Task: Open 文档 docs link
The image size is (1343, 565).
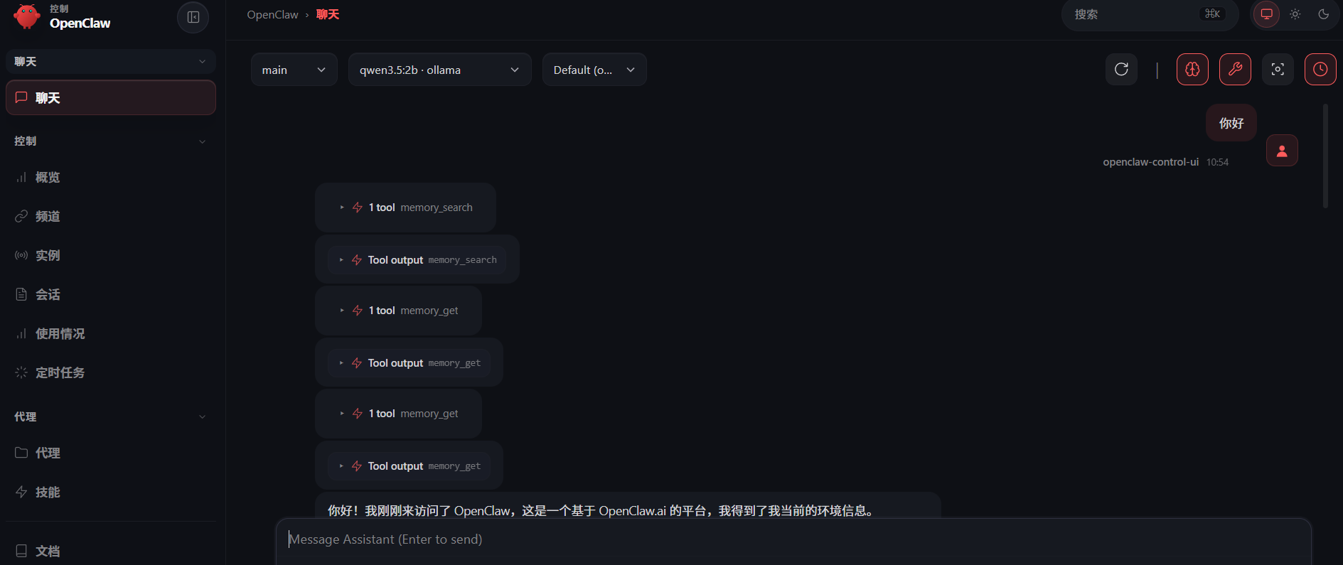Action: pyautogui.click(x=111, y=551)
